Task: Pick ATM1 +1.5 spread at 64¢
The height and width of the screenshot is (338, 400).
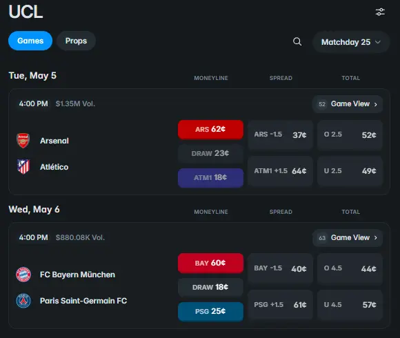Action: 280,171
